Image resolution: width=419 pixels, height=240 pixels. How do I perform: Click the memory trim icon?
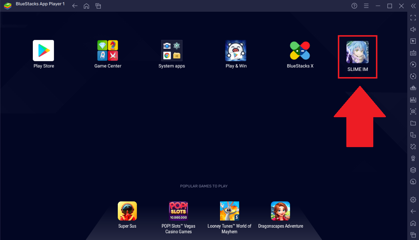[x=413, y=88]
